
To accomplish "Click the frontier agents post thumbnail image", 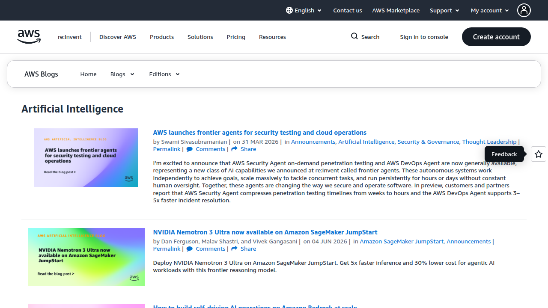I will [x=86, y=157].
